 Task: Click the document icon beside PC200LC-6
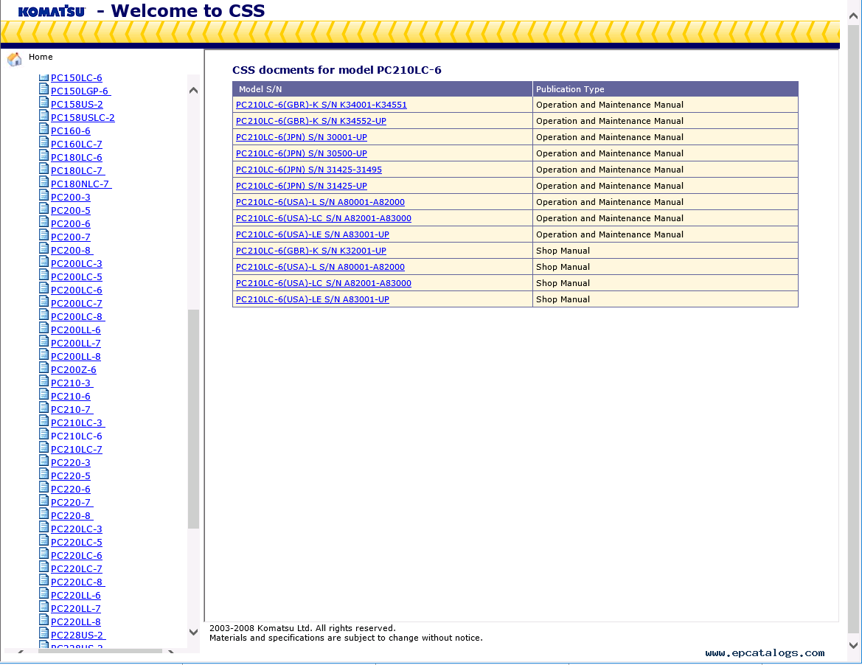44,288
